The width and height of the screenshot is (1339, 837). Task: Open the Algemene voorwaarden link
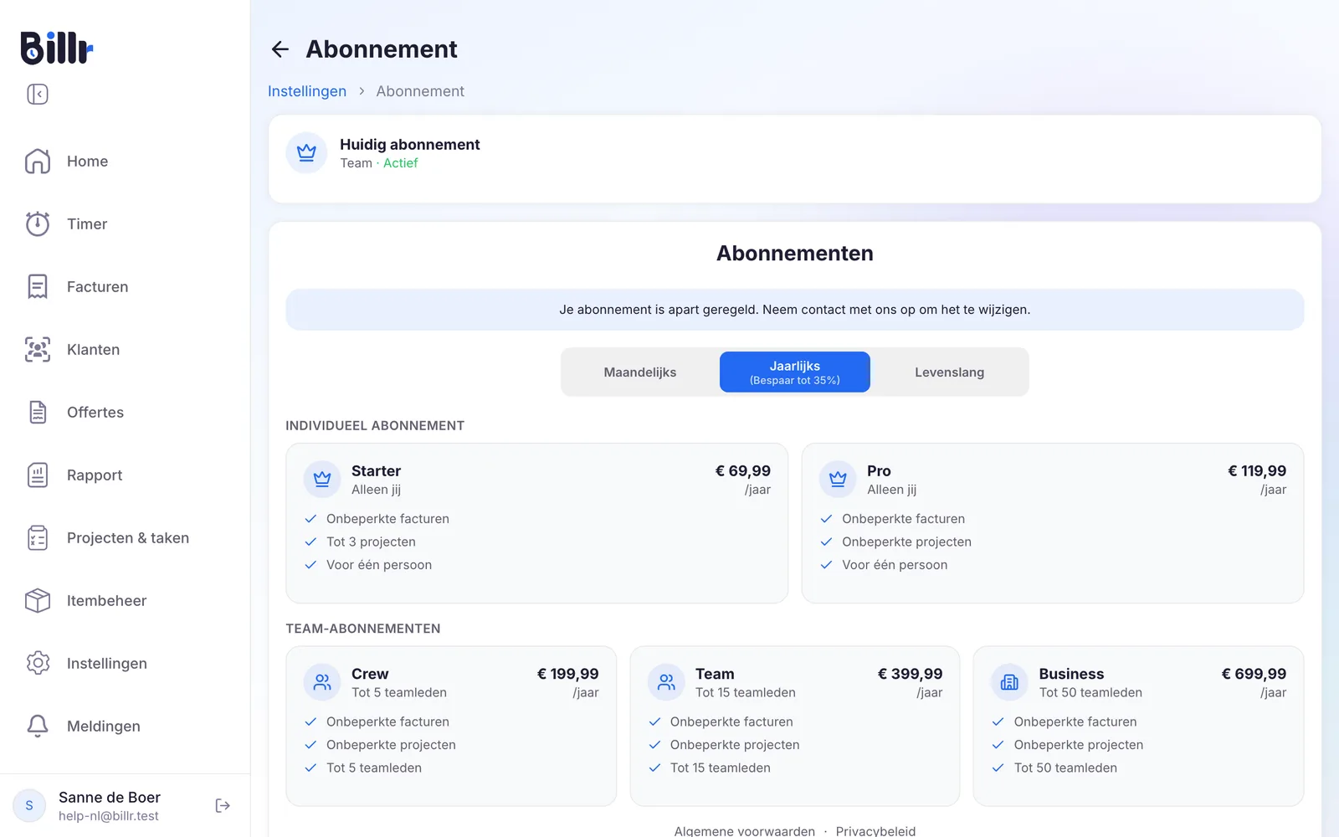[745, 831]
